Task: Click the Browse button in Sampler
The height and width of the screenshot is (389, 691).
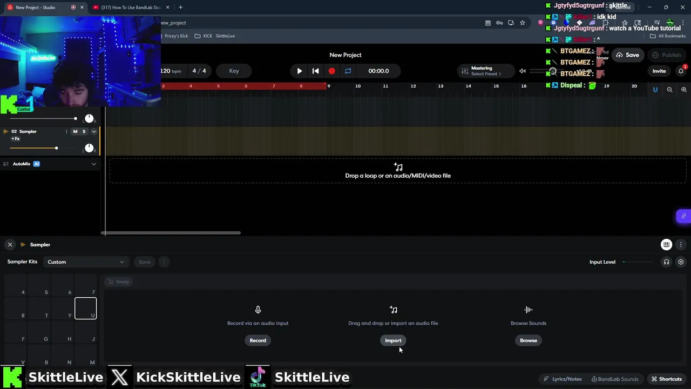Action: pyautogui.click(x=529, y=340)
